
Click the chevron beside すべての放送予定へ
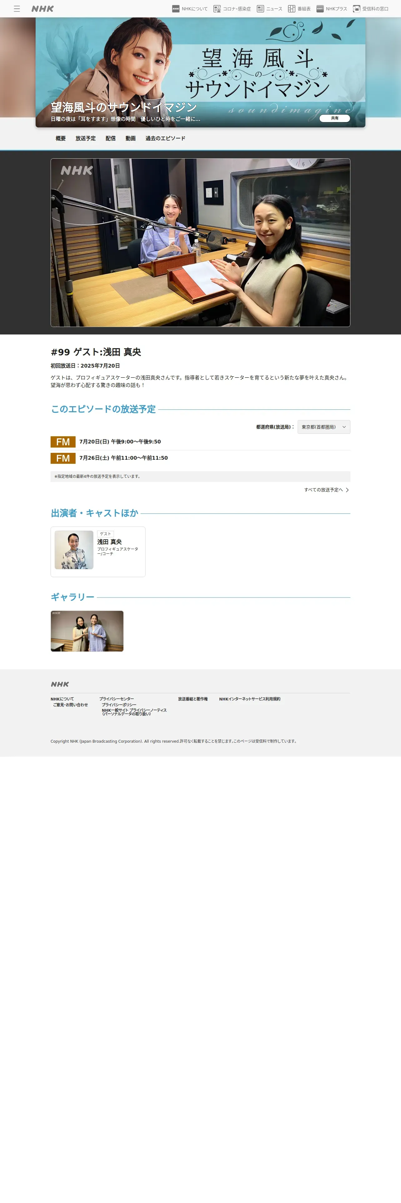[347, 490]
